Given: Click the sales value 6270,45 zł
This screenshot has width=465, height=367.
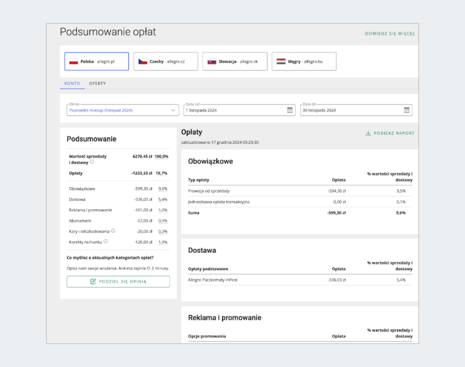Looking at the screenshot, I should (x=142, y=156).
